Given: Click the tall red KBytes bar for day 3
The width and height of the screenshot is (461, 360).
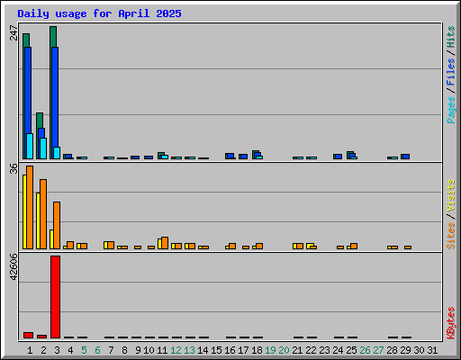Looking at the screenshot, I should [x=55, y=297].
